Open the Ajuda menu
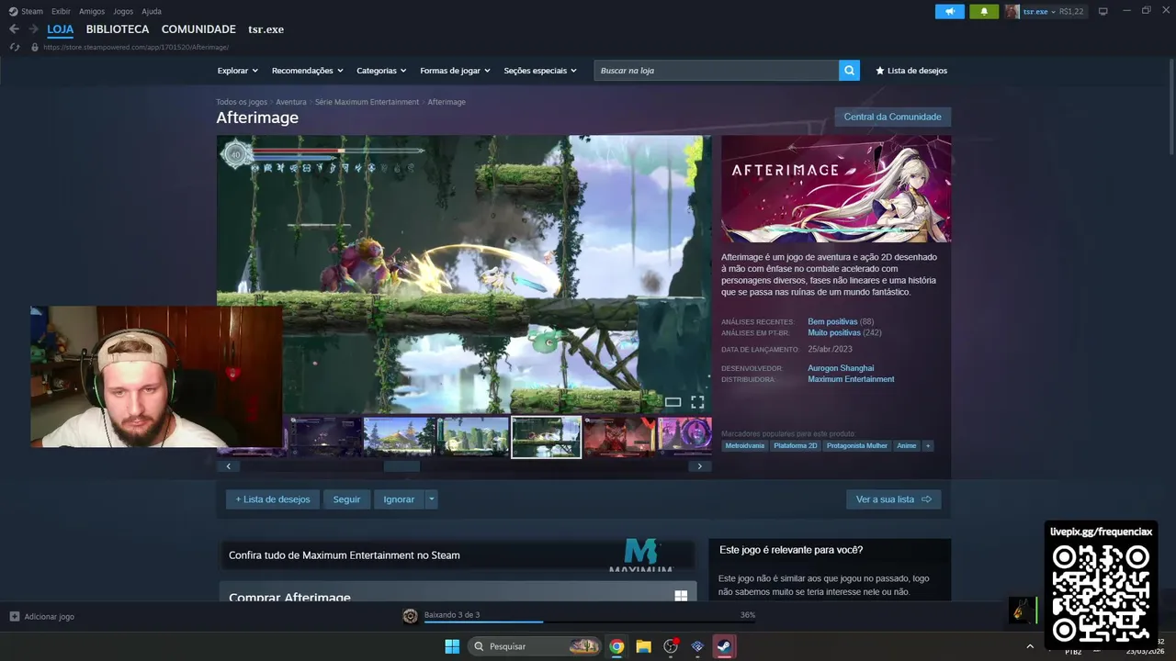Viewport: 1176px width, 661px height. tap(152, 11)
